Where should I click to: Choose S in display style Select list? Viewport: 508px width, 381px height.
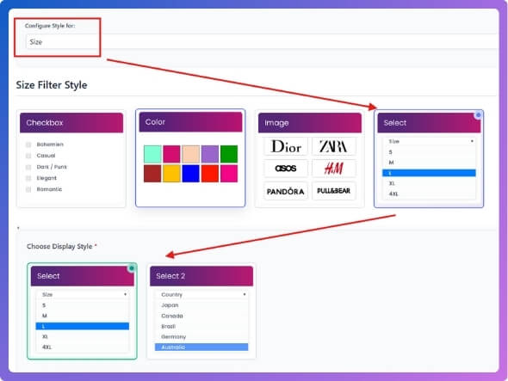point(83,305)
